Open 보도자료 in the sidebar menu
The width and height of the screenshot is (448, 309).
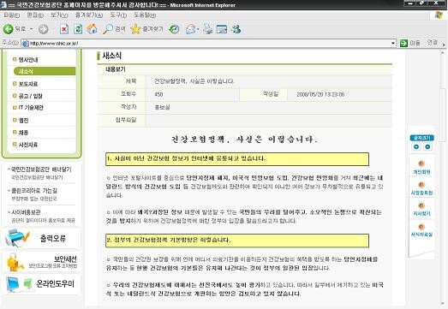[x=28, y=84]
